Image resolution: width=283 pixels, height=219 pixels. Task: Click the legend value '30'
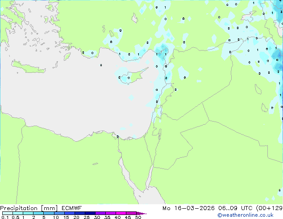97,217
